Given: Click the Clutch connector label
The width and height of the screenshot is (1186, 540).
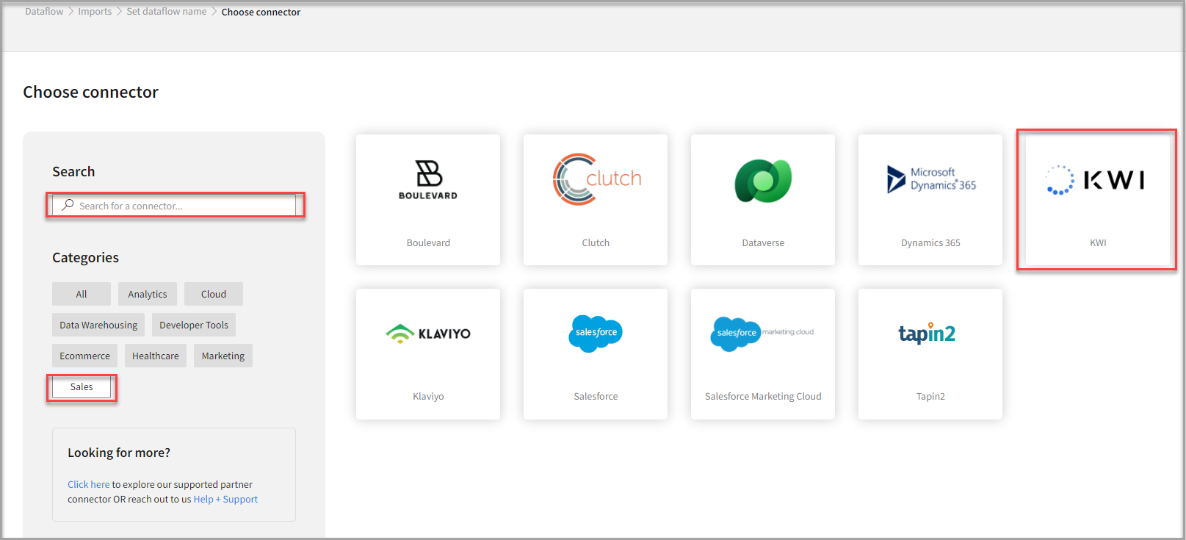Looking at the screenshot, I should tap(596, 242).
